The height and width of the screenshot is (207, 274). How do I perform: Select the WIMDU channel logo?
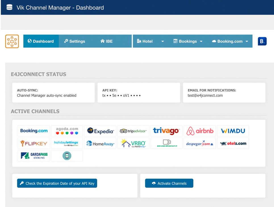(233, 131)
